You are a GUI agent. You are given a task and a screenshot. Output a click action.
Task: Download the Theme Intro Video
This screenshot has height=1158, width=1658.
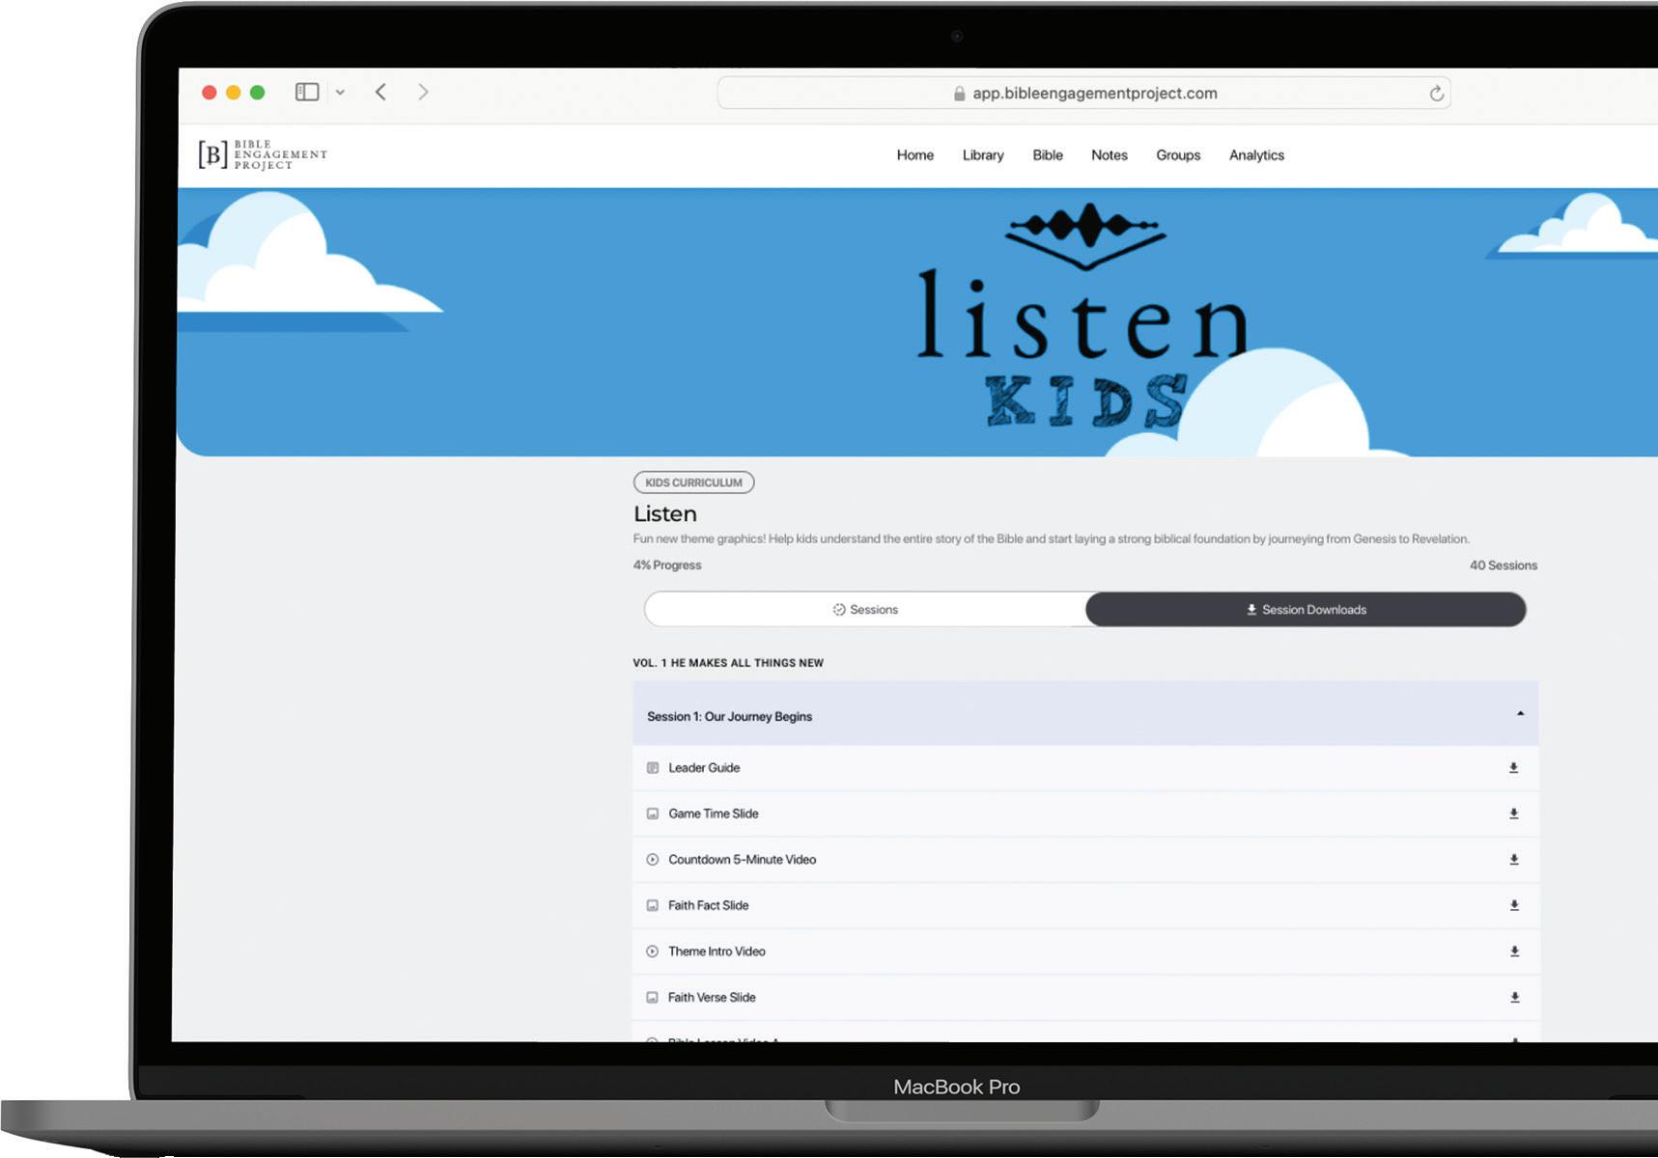pyautogui.click(x=1514, y=951)
